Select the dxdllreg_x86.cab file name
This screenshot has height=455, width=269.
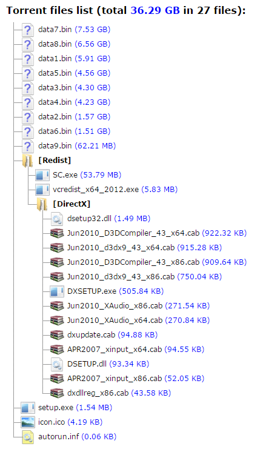click(98, 393)
